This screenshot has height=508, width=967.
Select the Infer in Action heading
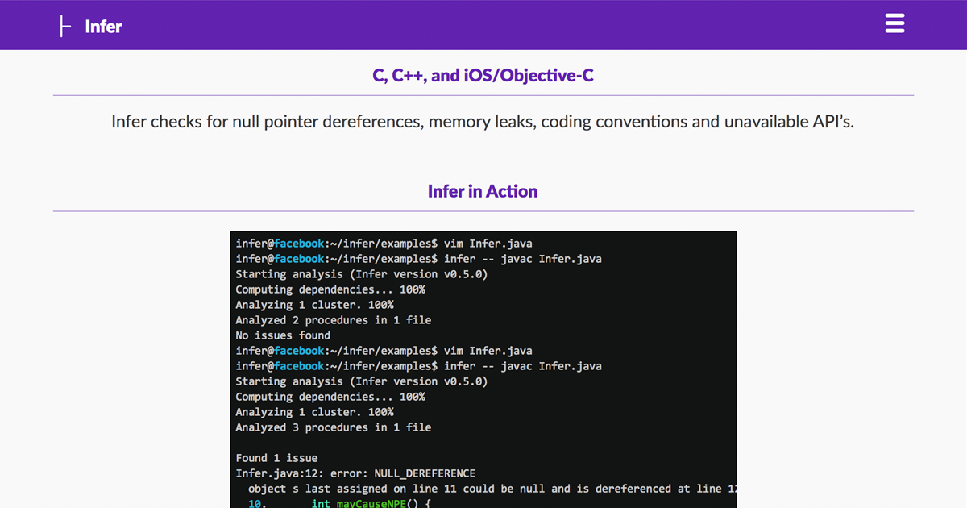pyautogui.click(x=483, y=192)
